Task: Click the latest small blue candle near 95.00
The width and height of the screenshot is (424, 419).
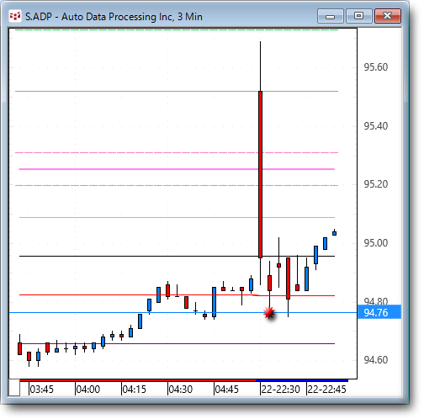Action: click(x=334, y=233)
